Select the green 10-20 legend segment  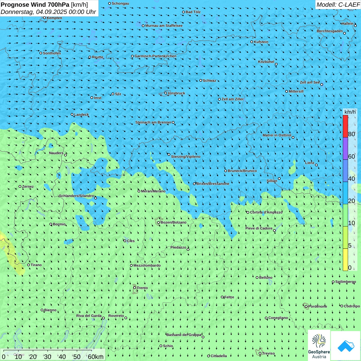pos(345,215)
